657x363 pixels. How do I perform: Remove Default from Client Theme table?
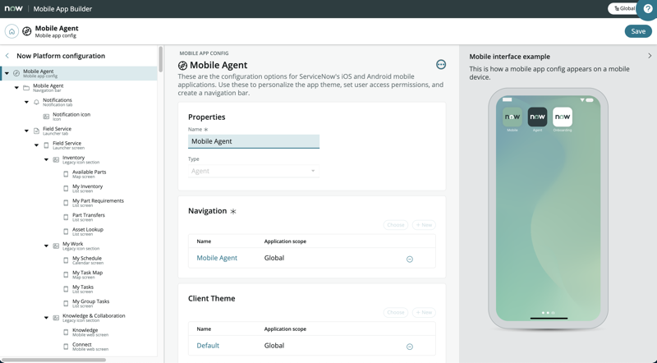click(410, 347)
